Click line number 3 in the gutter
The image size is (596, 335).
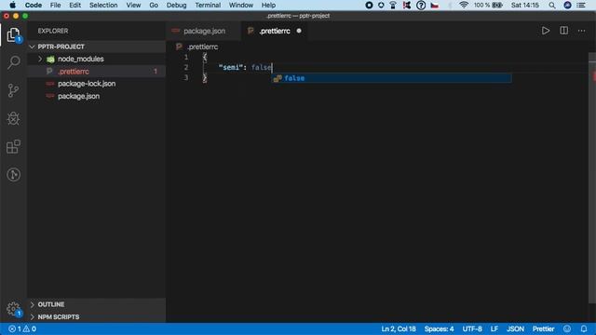tap(186, 77)
